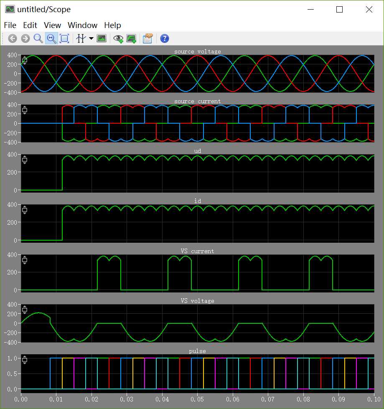The width and height of the screenshot is (384, 409).
Task: Toggle the scope cursors button
Action: tap(81, 38)
